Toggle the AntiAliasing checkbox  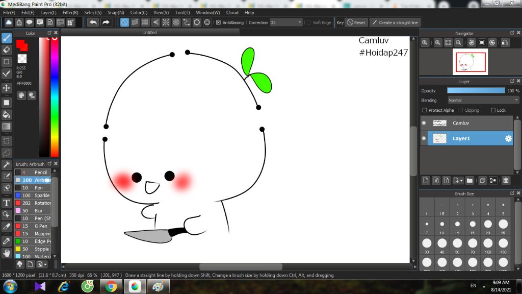coord(218,22)
